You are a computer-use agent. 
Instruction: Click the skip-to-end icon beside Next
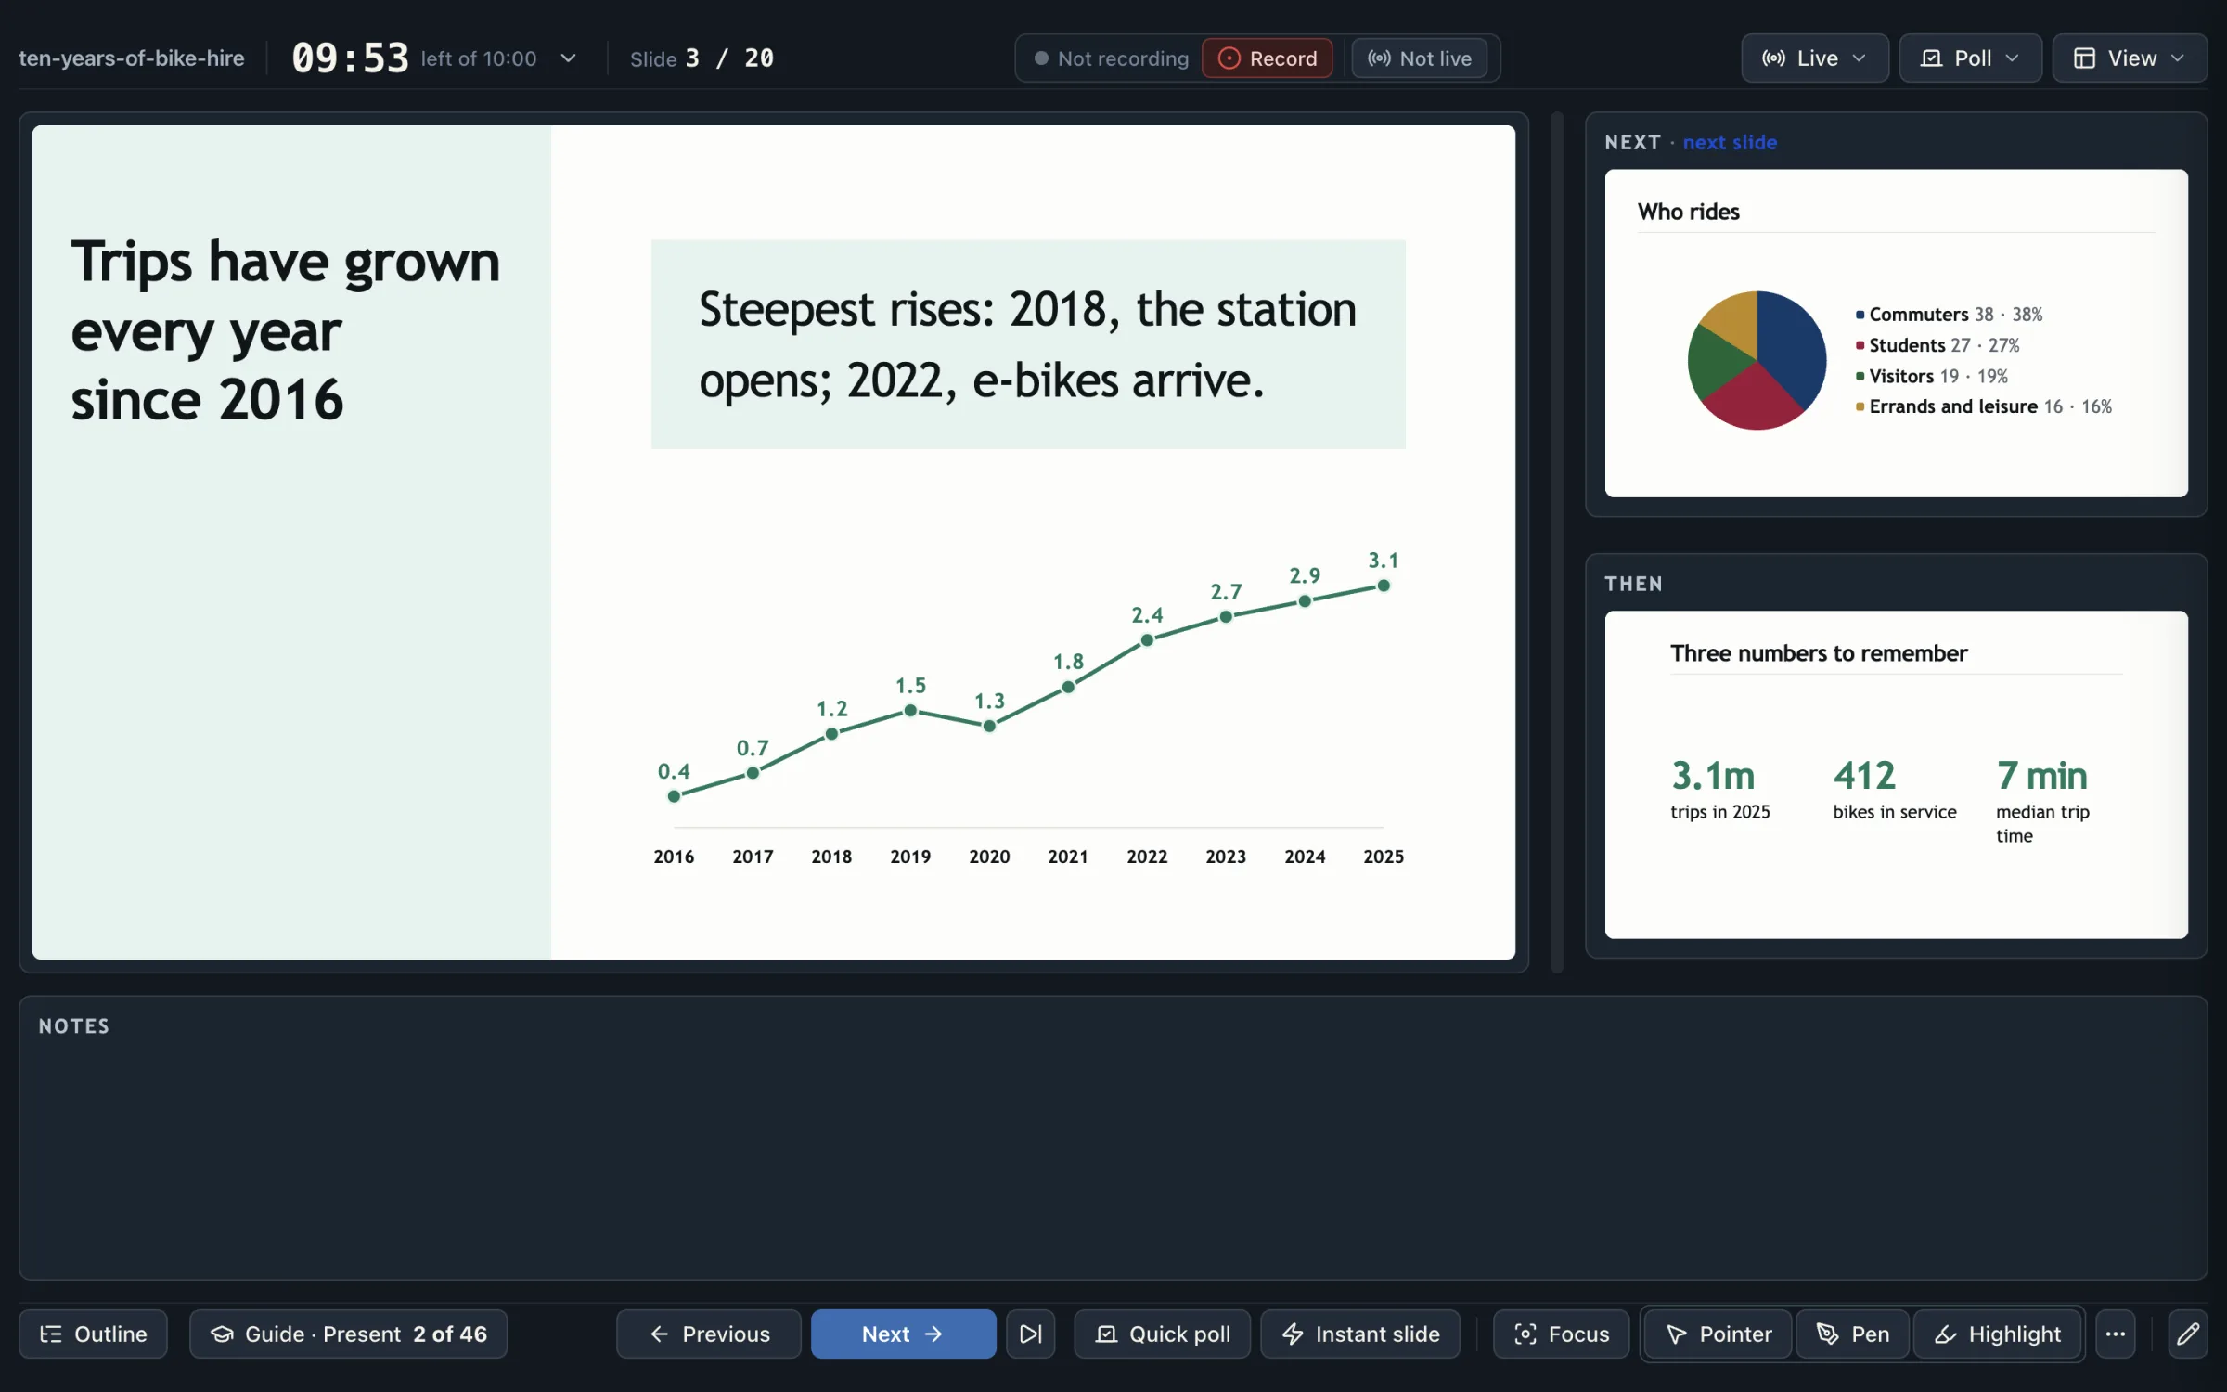1030,1334
